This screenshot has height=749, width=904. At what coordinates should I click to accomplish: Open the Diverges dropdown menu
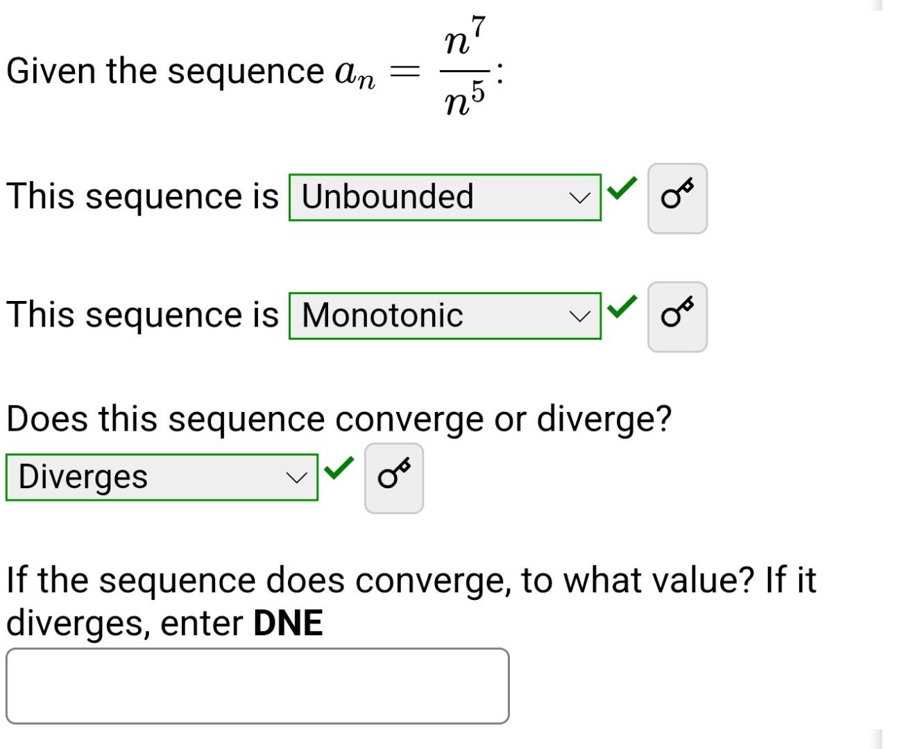tap(162, 477)
